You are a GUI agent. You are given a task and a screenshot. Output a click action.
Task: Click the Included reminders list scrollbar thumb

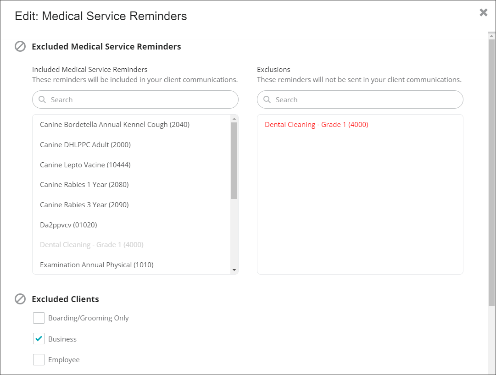point(234,160)
